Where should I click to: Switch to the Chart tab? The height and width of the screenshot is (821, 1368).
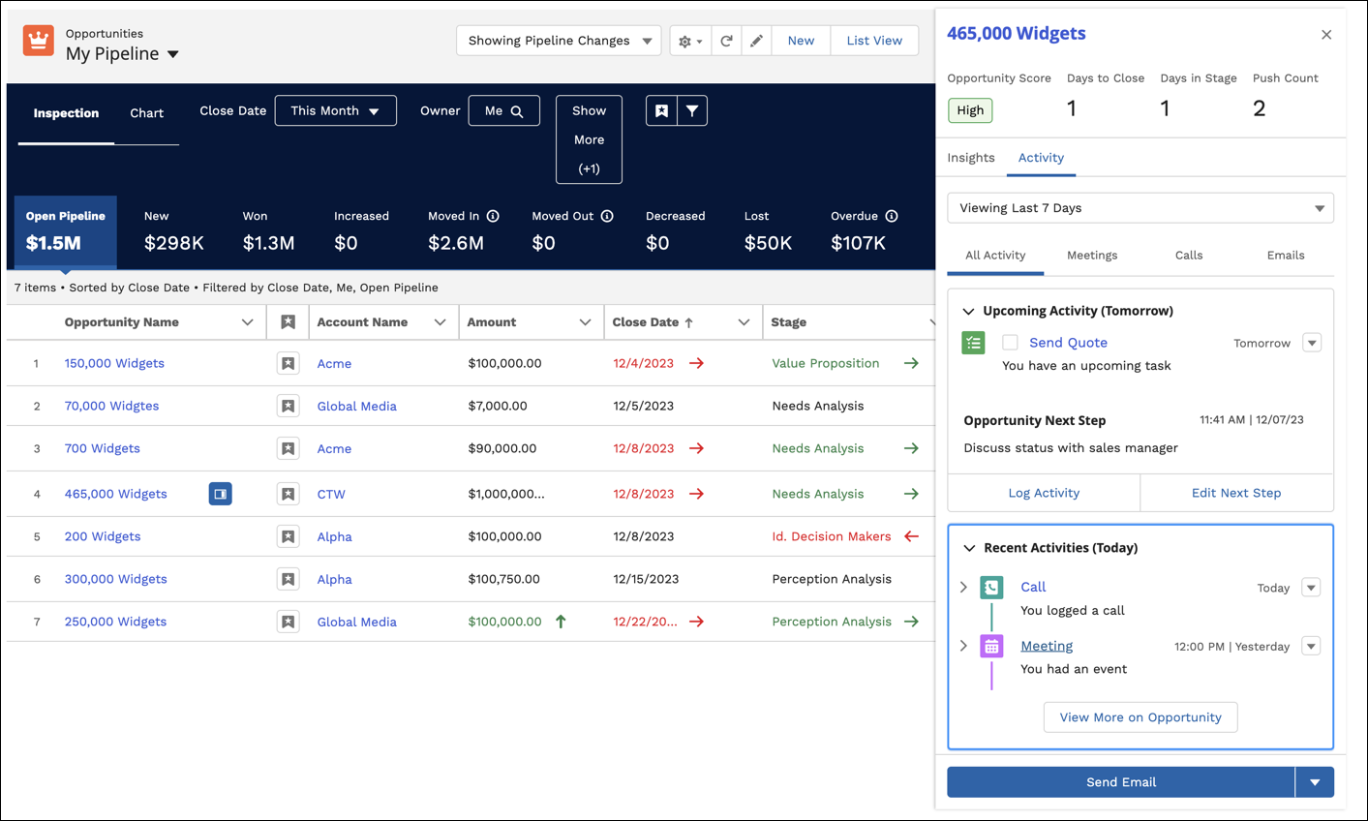coord(146,113)
